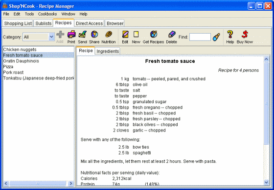Click 'garlic -- chopped' ingredient
Viewport: 274px width, 190px height.
click(149, 131)
